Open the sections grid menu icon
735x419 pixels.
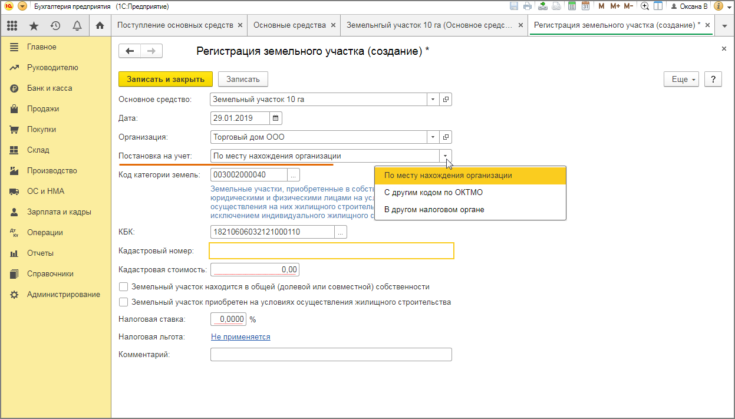tap(12, 25)
